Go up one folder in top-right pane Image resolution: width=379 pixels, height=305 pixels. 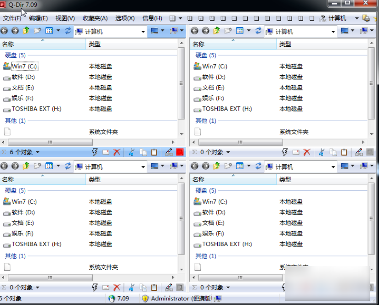[x=216, y=31]
